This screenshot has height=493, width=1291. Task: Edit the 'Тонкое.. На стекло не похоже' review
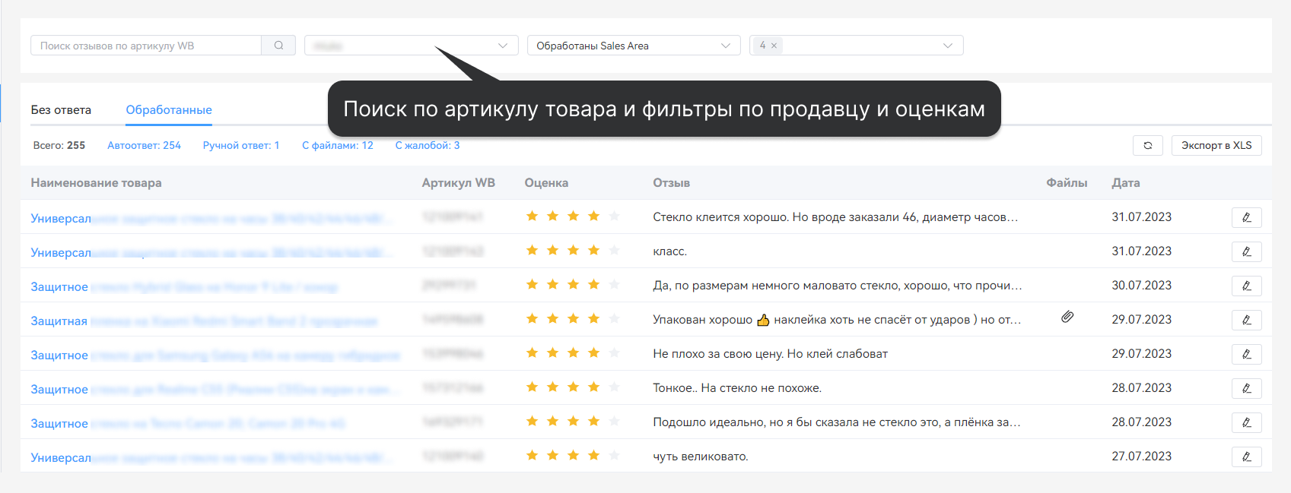click(1246, 388)
